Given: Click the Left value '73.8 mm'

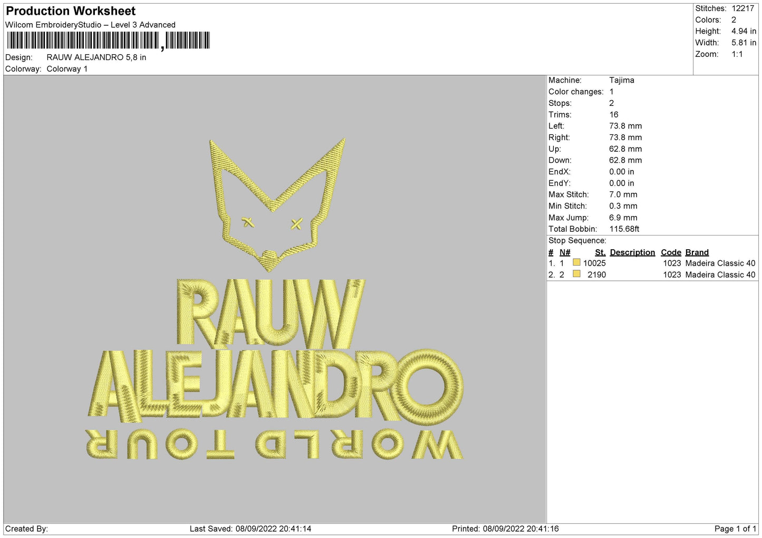Looking at the screenshot, I should click(x=625, y=126).
